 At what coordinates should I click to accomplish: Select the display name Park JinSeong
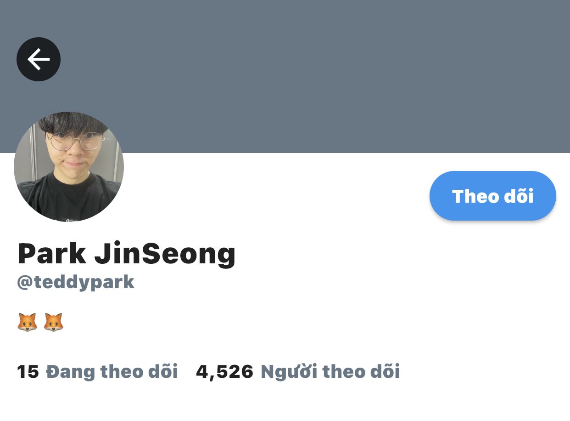coord(127,253)
